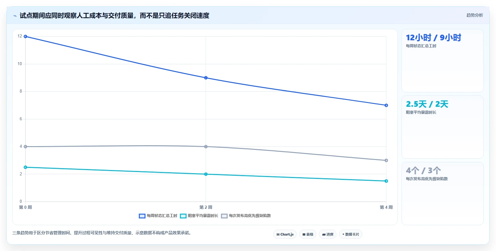Viewport: 496px width, 251px height.
Task: Click the 阻塞平均暴露时长 card label
Action: 421,112
